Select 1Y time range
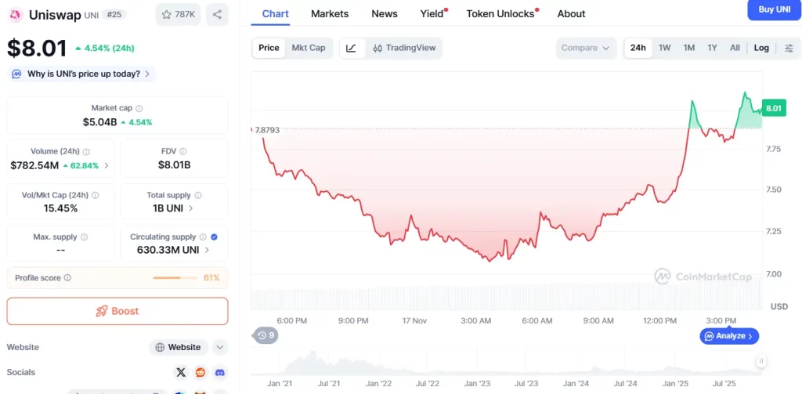The image size is (802, 394). (713, 48)
